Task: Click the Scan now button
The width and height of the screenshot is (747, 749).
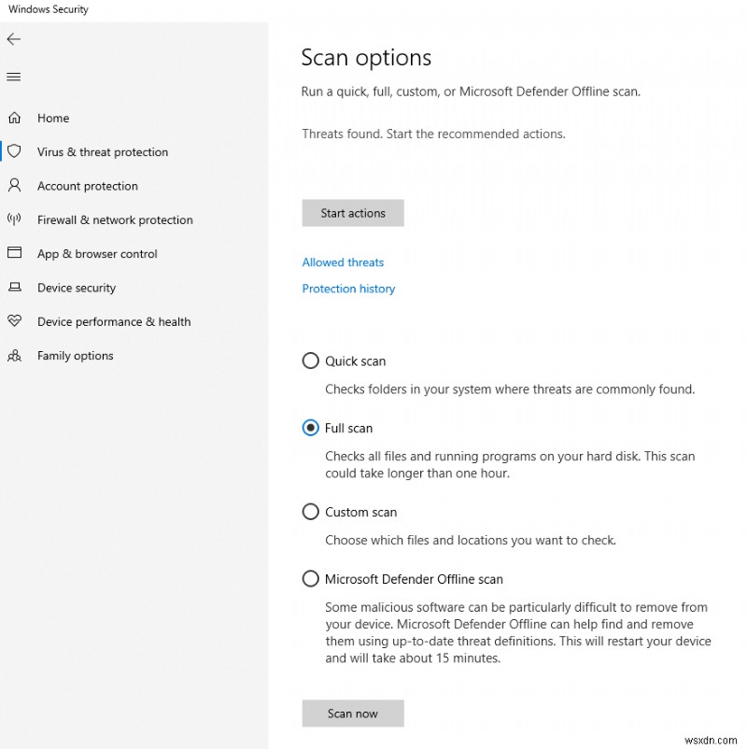Action: [x=352, y=713]
